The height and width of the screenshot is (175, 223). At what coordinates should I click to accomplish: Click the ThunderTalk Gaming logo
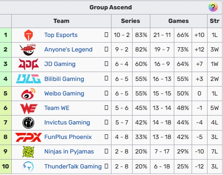(29, 167)
